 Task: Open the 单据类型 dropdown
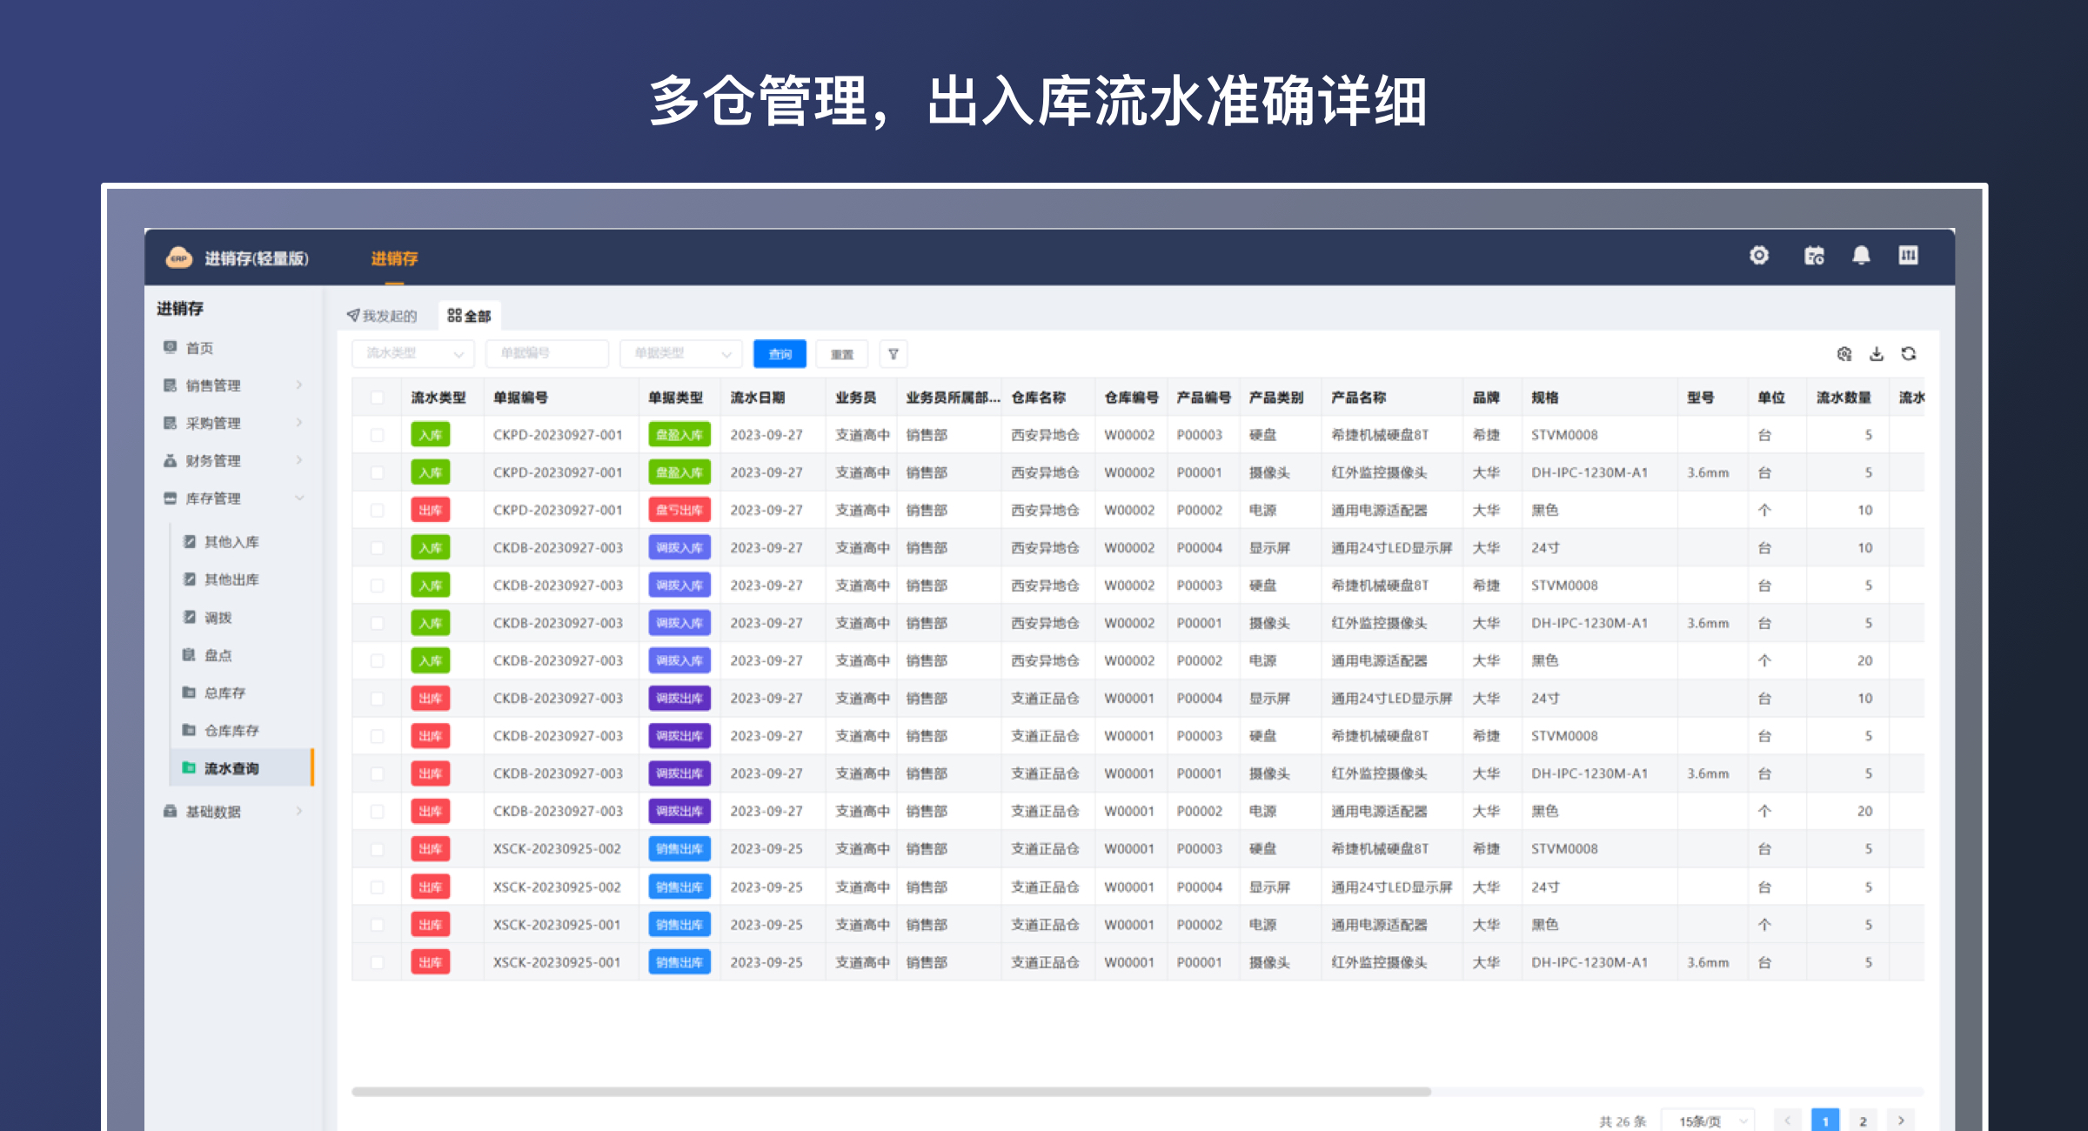coord(679,353)
